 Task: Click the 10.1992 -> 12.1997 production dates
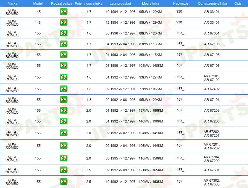121,182
